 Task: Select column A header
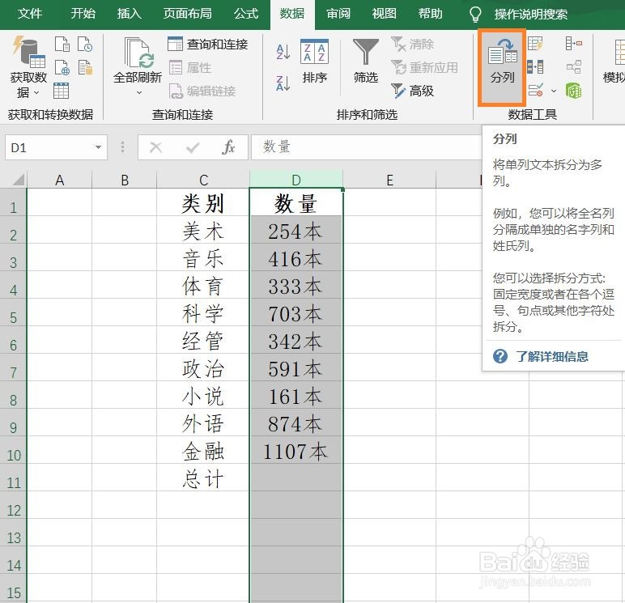[x=59, y=180]
